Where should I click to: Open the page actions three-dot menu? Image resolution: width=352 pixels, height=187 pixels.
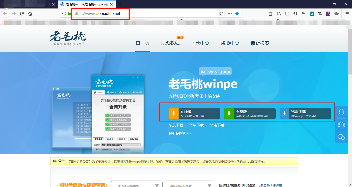click(230, 14)
